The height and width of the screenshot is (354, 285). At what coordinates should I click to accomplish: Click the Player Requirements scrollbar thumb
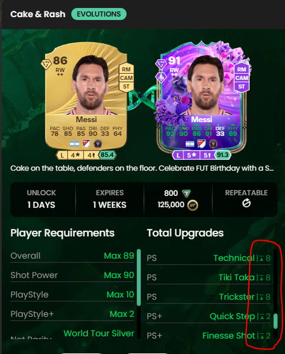click(138, 277)
